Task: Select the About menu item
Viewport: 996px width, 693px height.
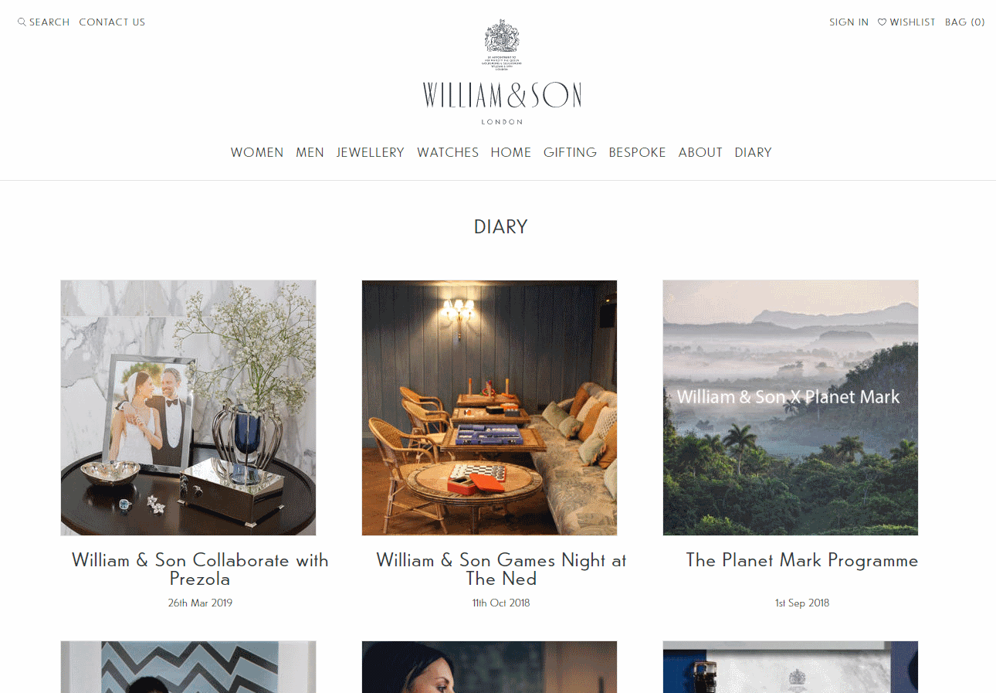Action: pyautogui.click(x=700, y=153)
